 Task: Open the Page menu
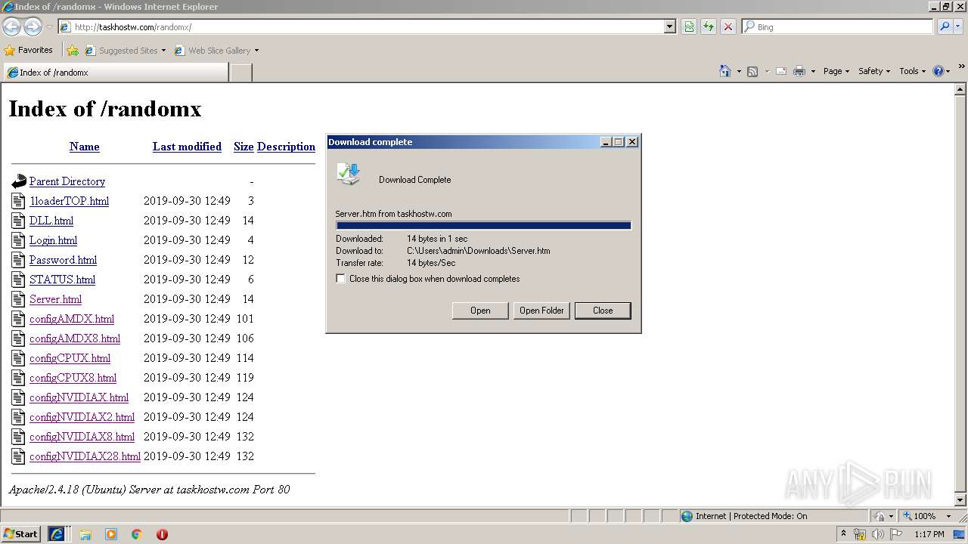coord(836,71)
